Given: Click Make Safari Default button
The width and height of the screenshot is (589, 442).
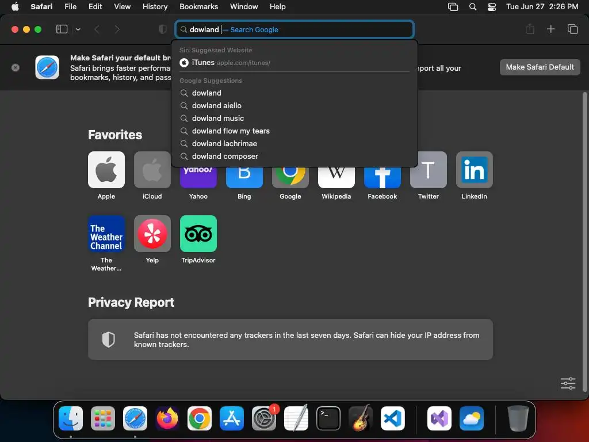Looking at the screenshot, I should [x=540, y=67].
